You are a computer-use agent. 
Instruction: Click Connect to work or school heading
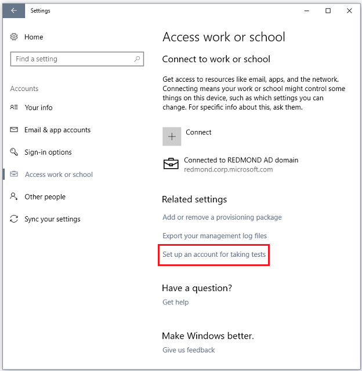tap(216, 59)
